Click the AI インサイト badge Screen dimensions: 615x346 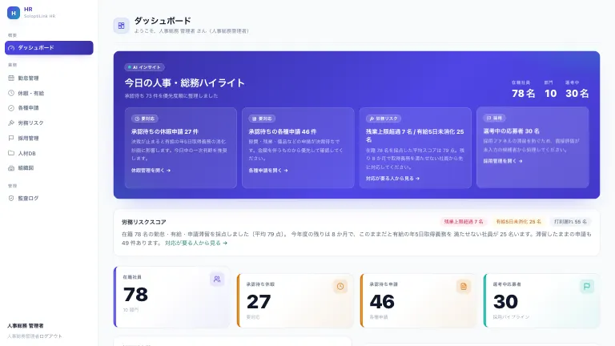(144, 67)
